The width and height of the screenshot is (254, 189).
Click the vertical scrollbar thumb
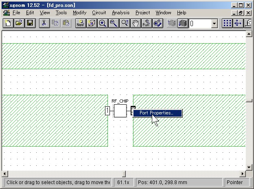pyautogui.click(x=249, y=101)
